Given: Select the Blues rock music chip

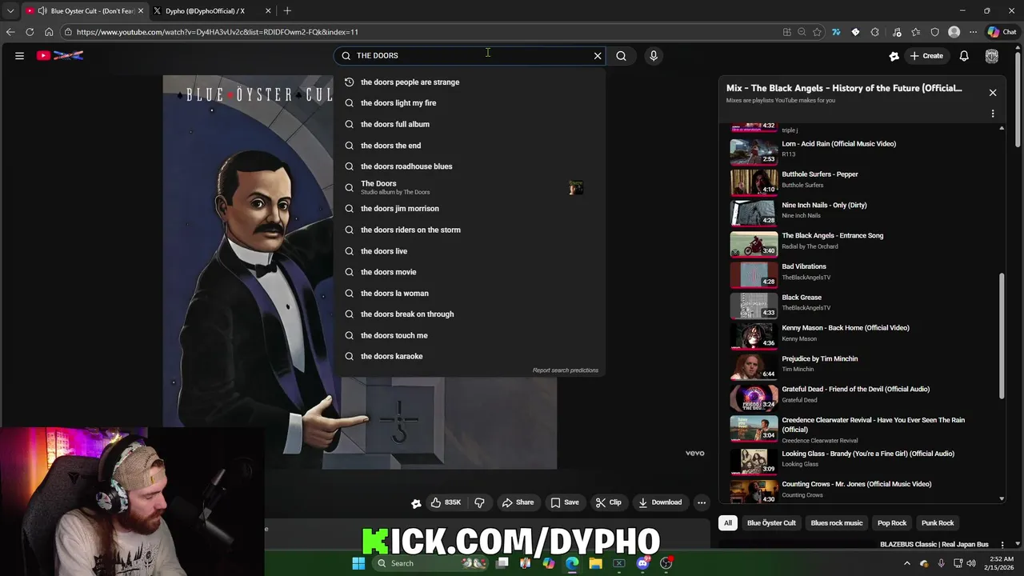Looking at the screenshot, I should [x=836, y=523].
